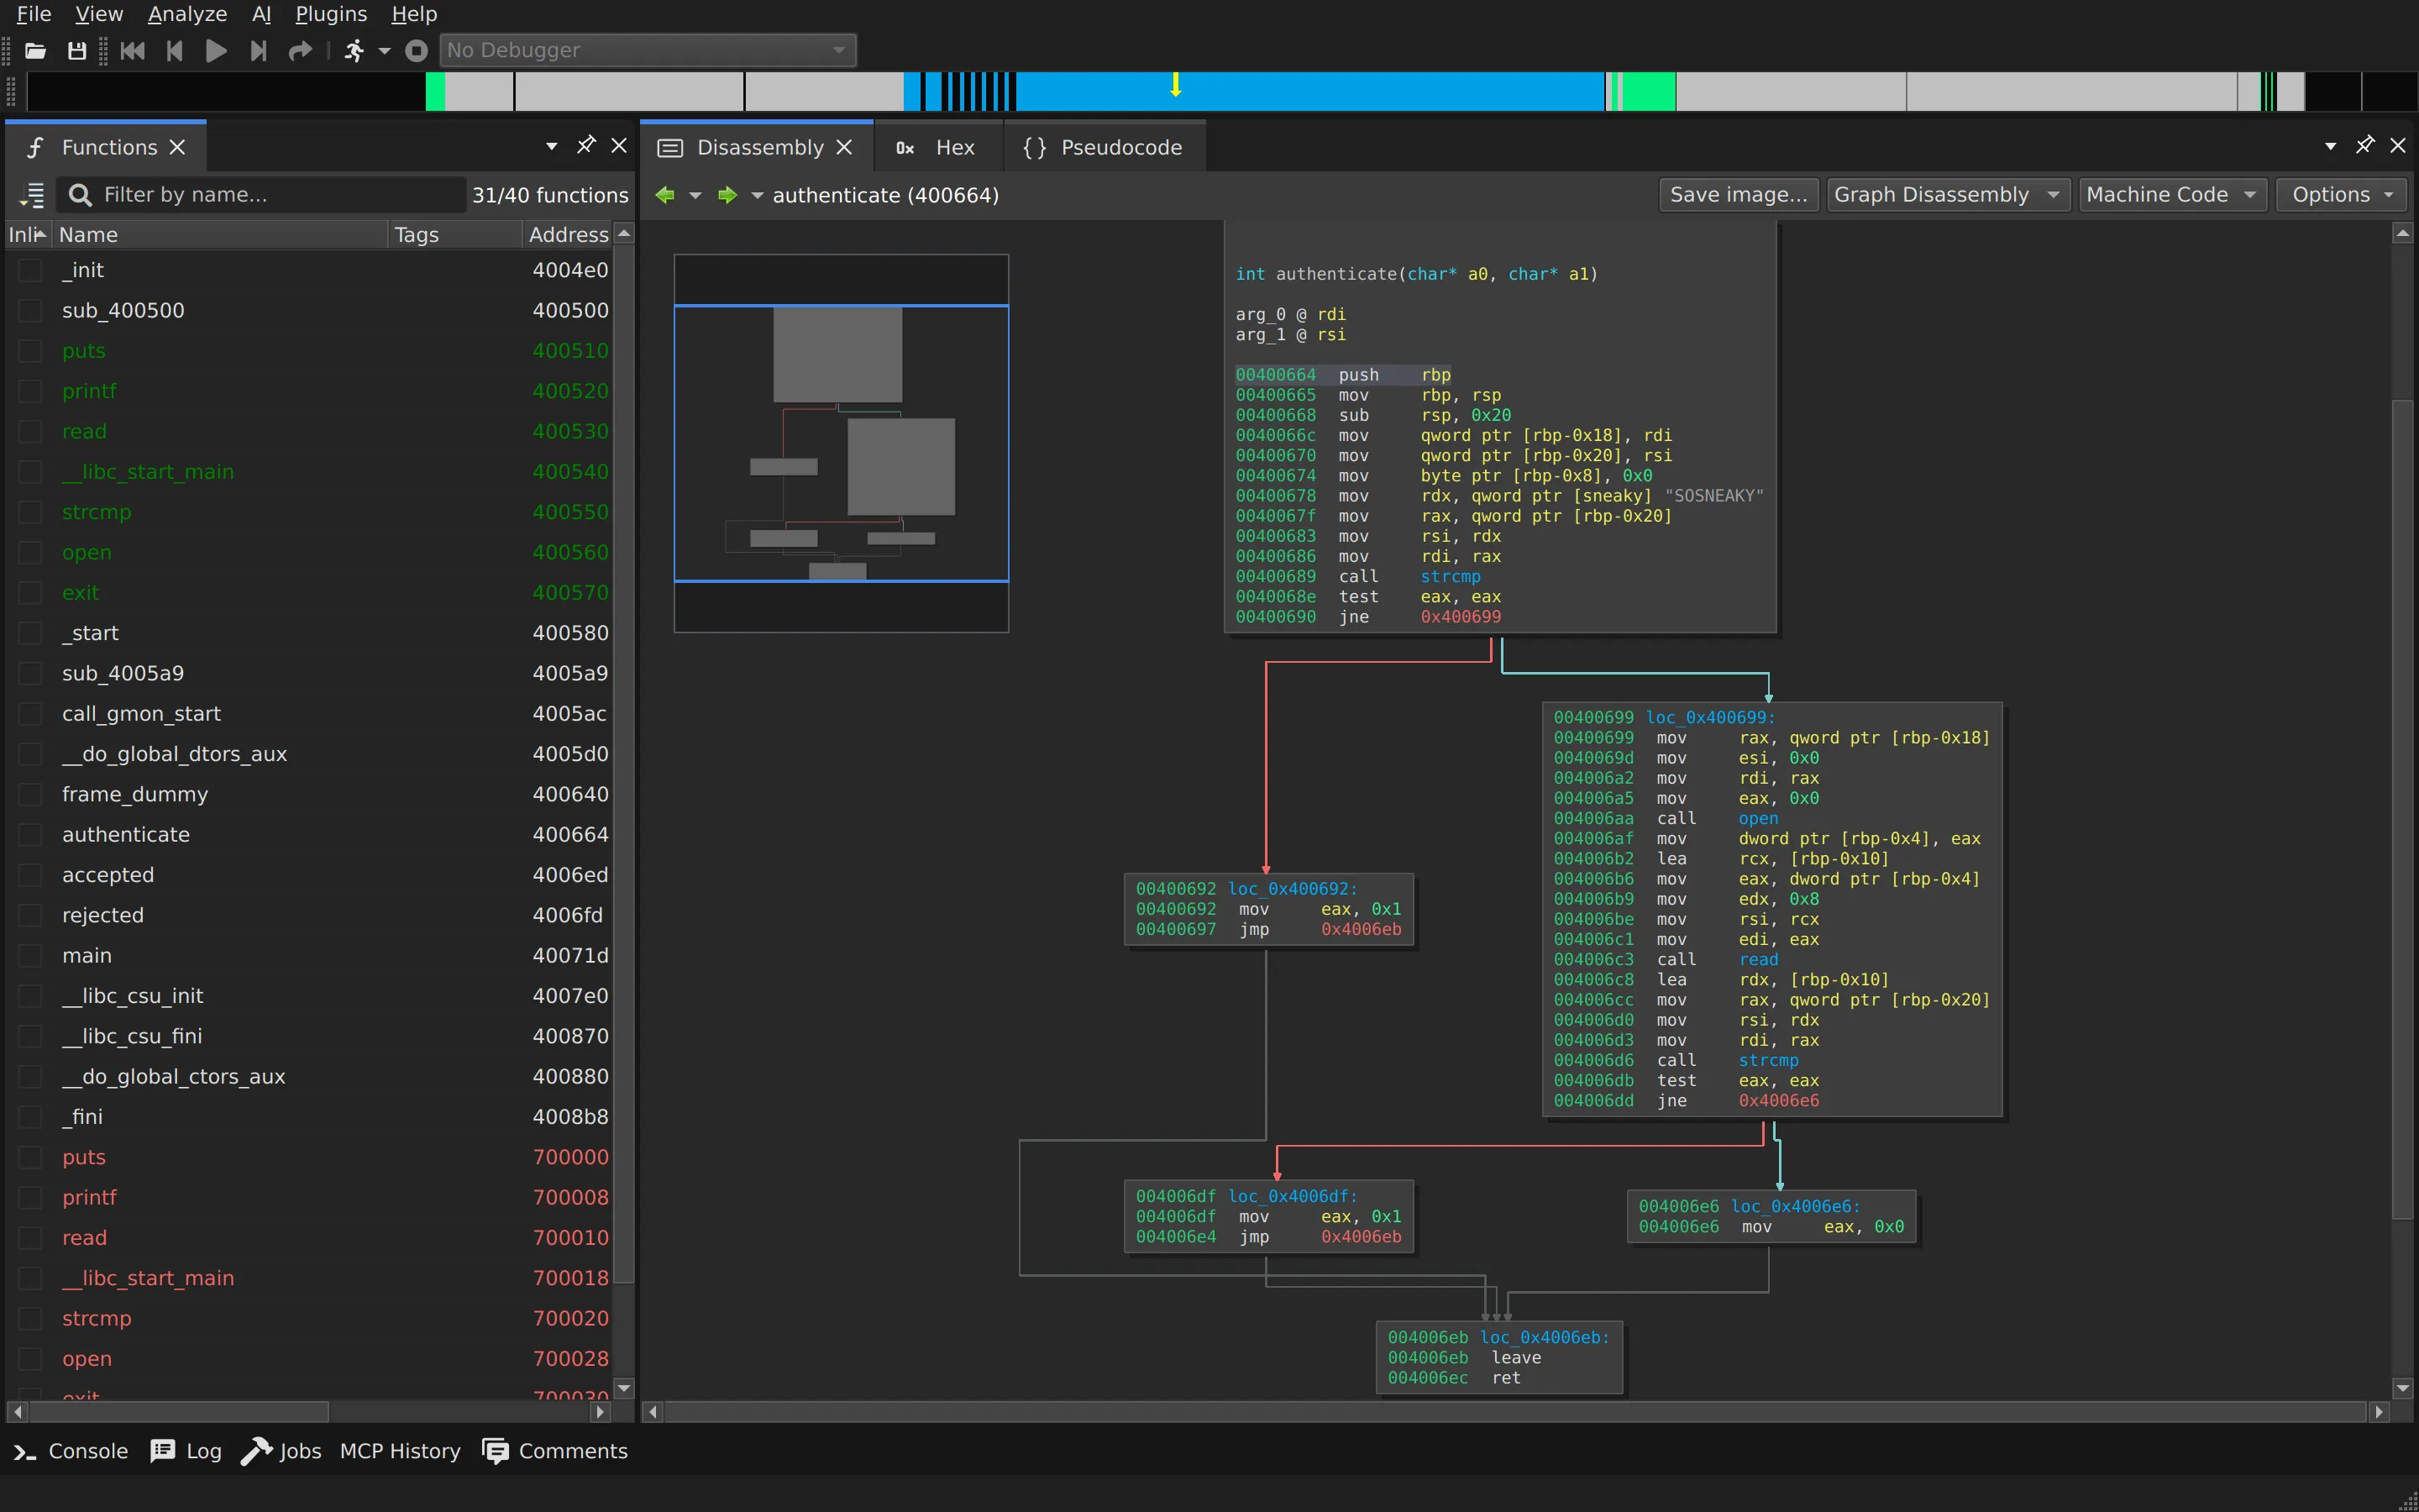Open the Options dropdown
This screenshot has width=2419, height=1512.
2341,195
